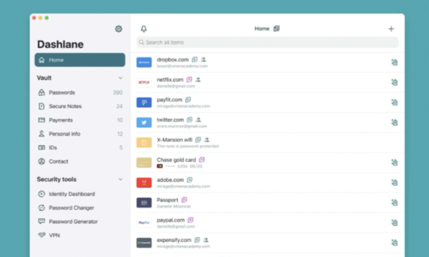
Task: Collapse the Vault section chevron
Action: [120, 78]
